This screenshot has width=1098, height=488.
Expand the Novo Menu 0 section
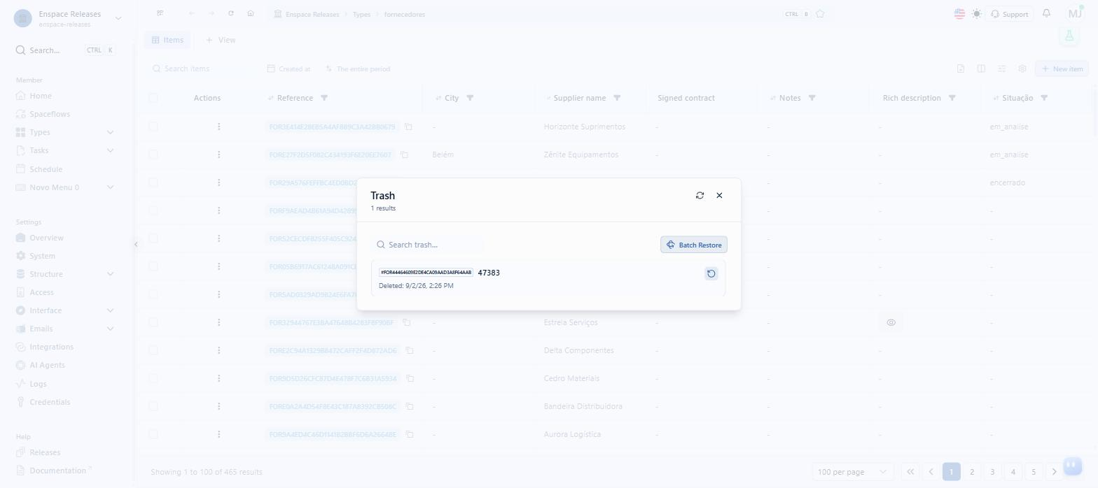(x=110, y=187)
